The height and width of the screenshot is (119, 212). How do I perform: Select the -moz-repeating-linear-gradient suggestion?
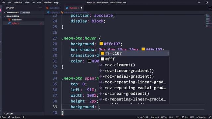click(x=134, y=82)
